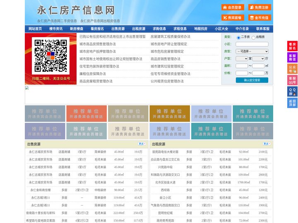The image size is (298, 223).
Task: Open 出租房源 in navigation bar
Action: pyautogui.click(x=139, y=29)
